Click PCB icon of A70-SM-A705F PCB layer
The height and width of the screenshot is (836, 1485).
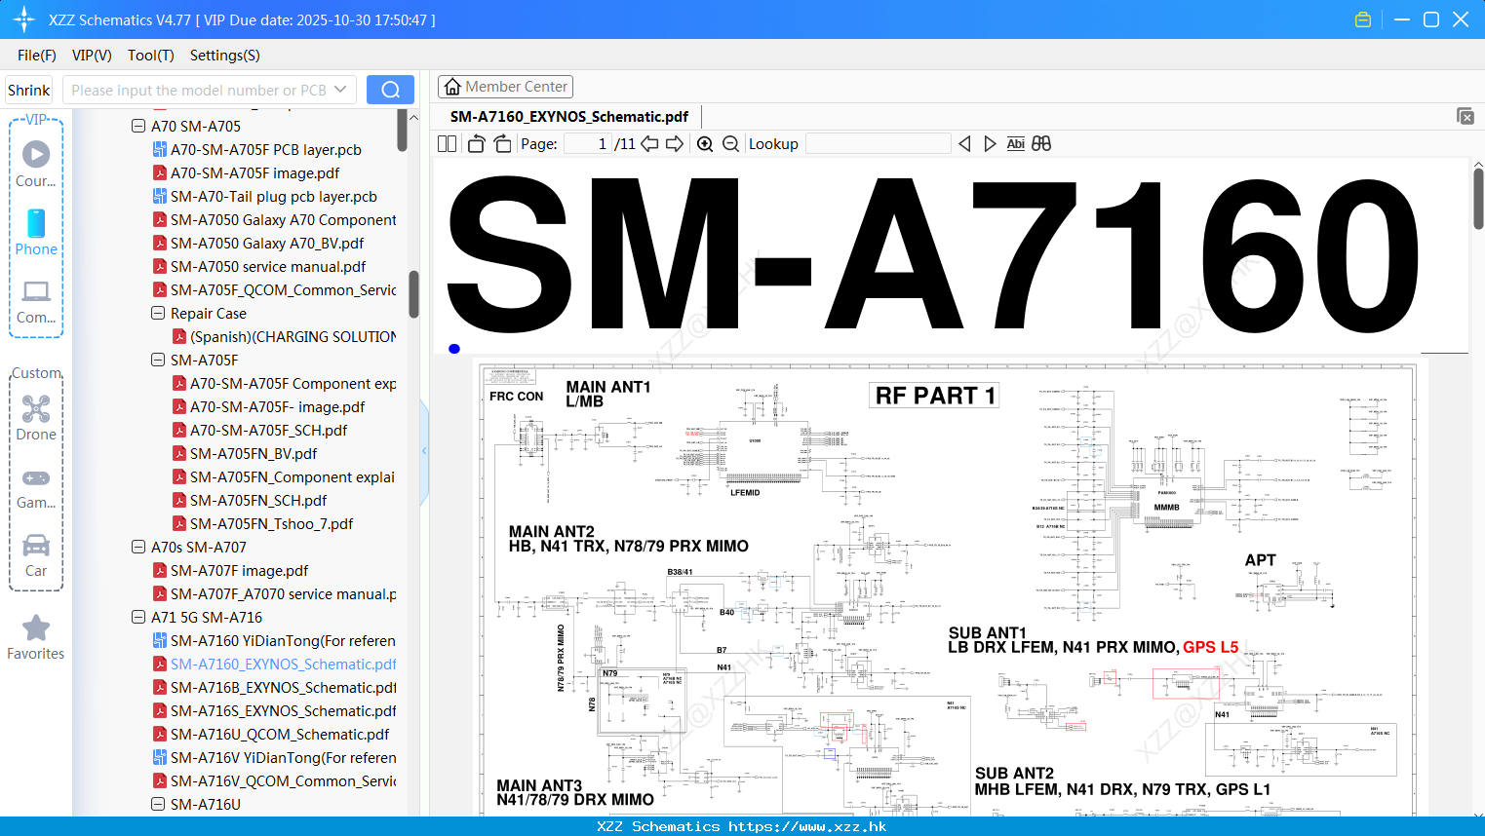click(160, 150)
